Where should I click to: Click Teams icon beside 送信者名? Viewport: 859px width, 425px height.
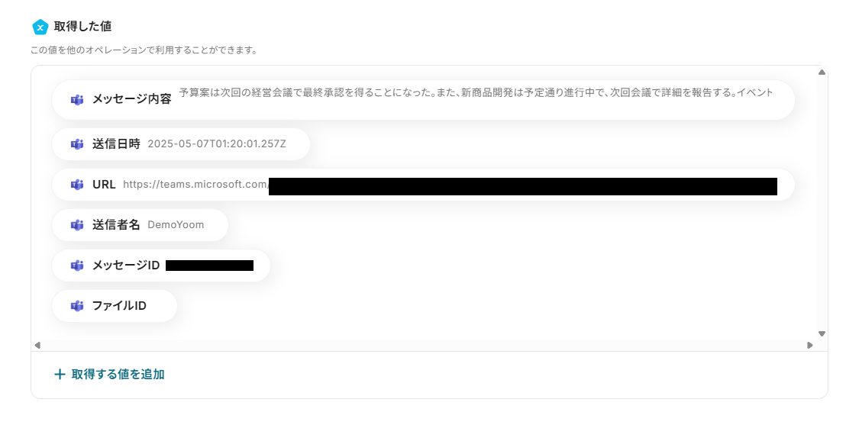76,224
